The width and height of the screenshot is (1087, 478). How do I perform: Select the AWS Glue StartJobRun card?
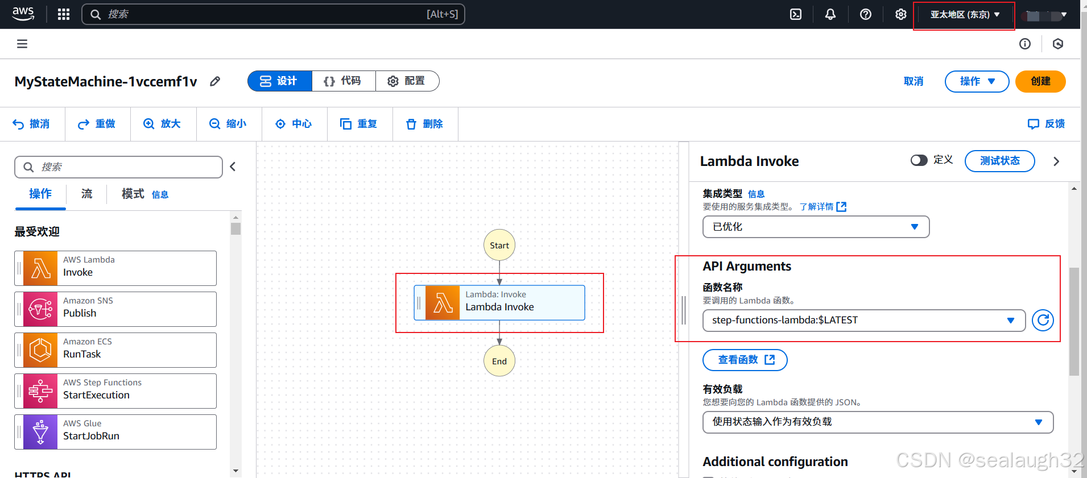(x=115, y=432)
